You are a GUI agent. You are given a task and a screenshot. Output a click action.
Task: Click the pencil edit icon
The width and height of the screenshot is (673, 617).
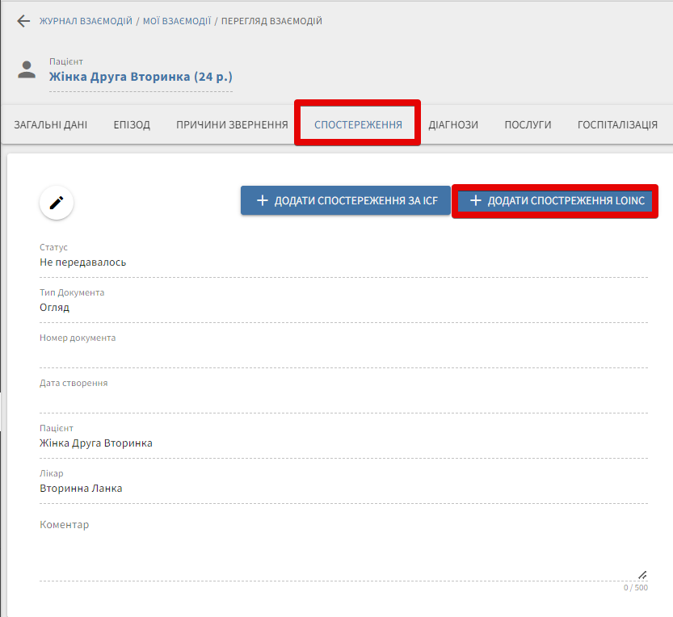[x=57, y=203]
